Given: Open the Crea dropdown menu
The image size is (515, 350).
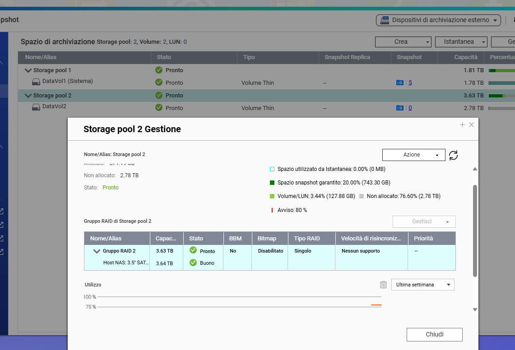Looking at the screenshot, I should pyautogui.click(x=403, y=42).
